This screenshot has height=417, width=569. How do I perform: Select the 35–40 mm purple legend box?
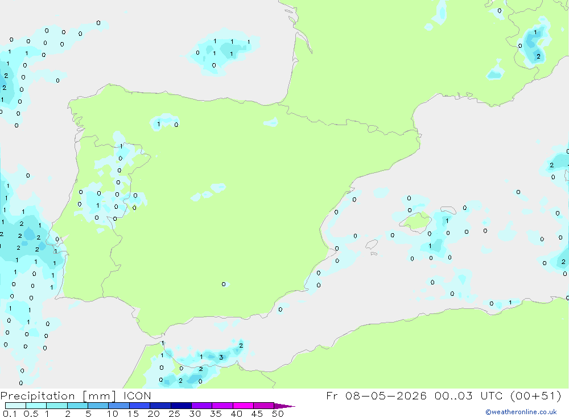point(222,406)
